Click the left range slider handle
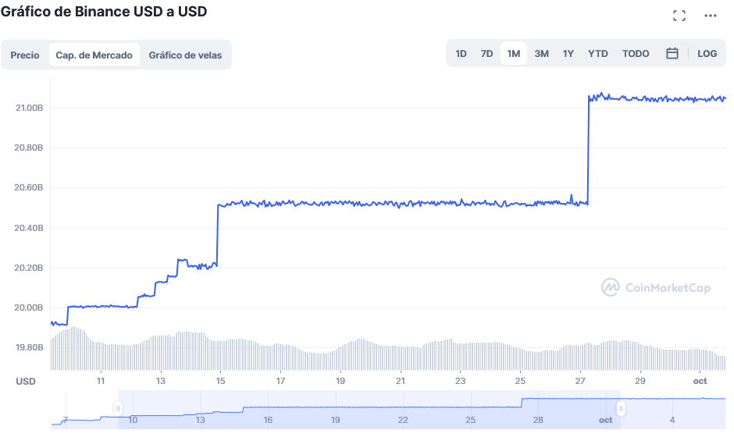The image size is (734, 437). tap(118, 408)
